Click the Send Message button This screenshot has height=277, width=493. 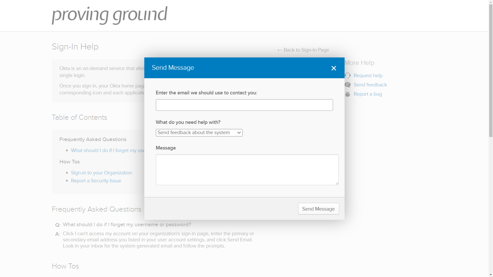tap(318, 209)
